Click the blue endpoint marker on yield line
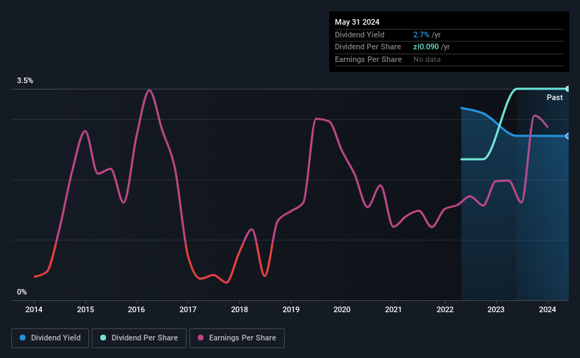Screen dimensions: 580x358 [x=568, y=136]
